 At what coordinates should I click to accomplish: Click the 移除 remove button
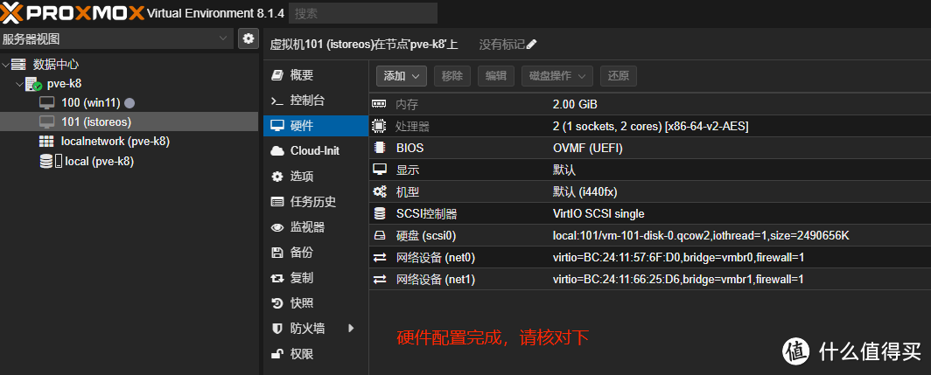(x=452, y=76)
